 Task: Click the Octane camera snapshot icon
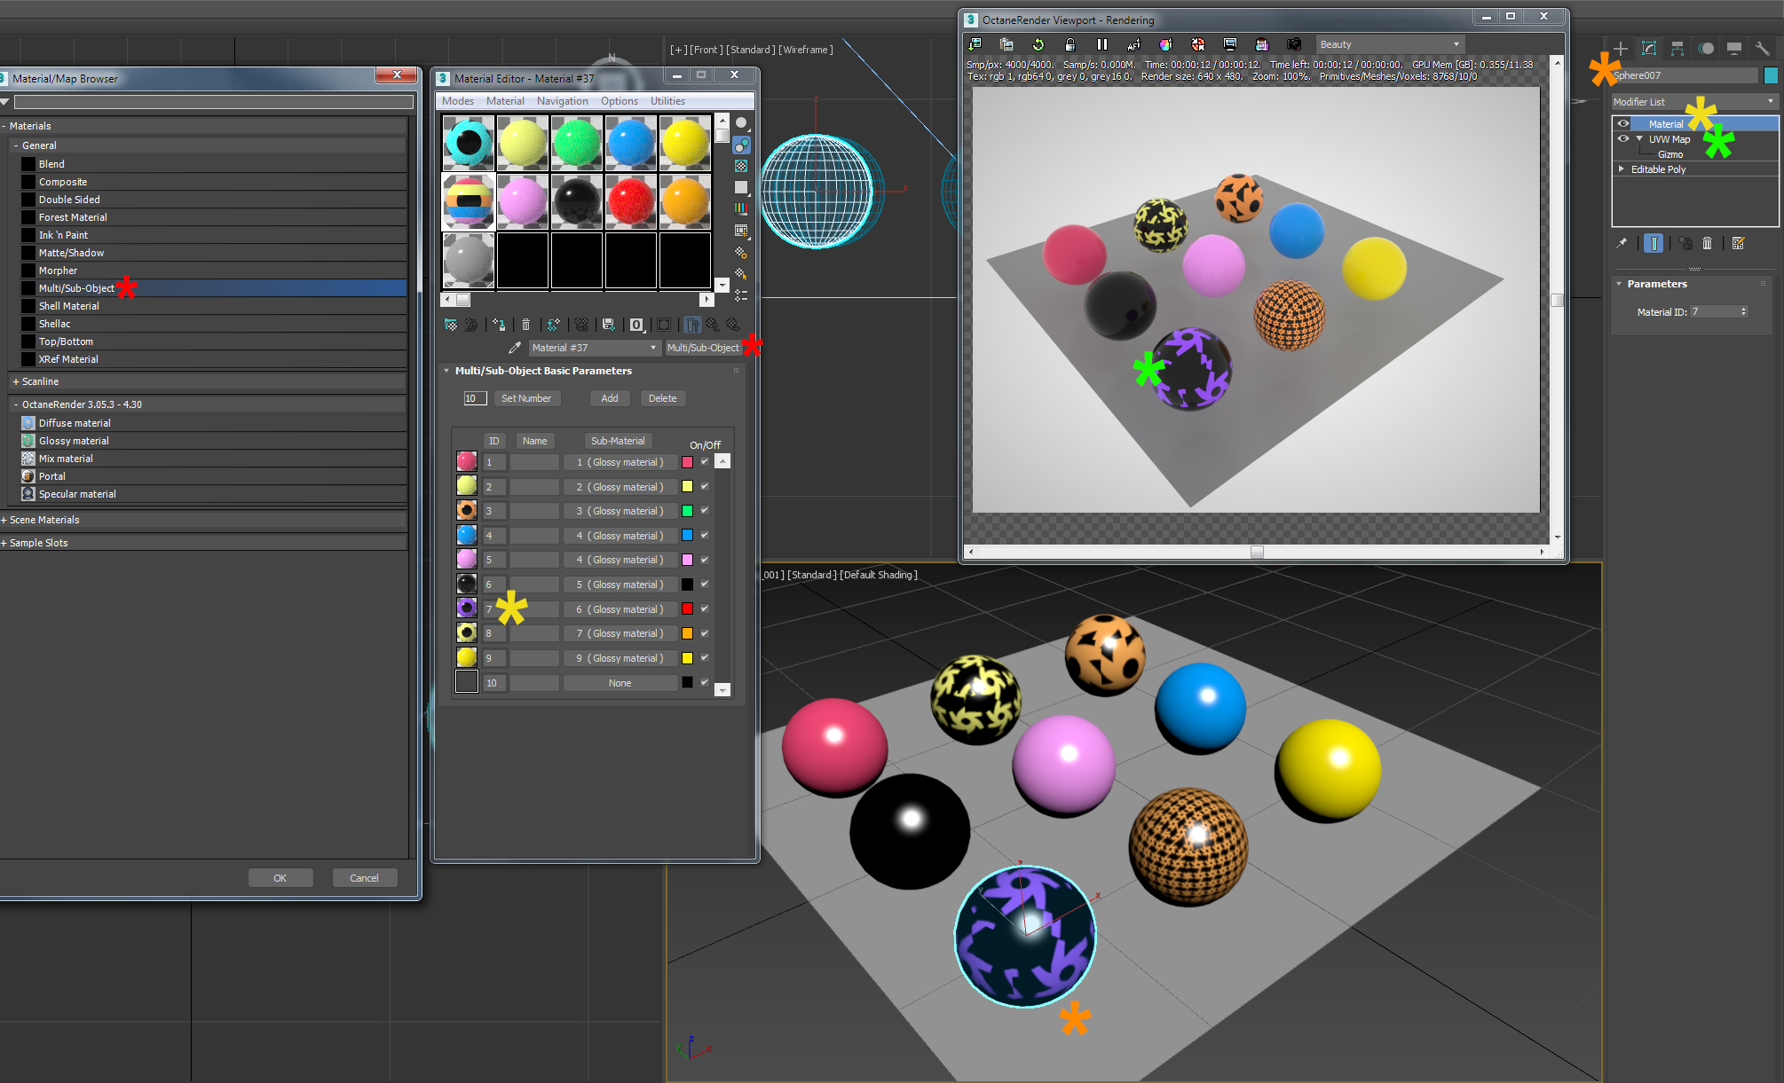click(x=1293, y=44)
